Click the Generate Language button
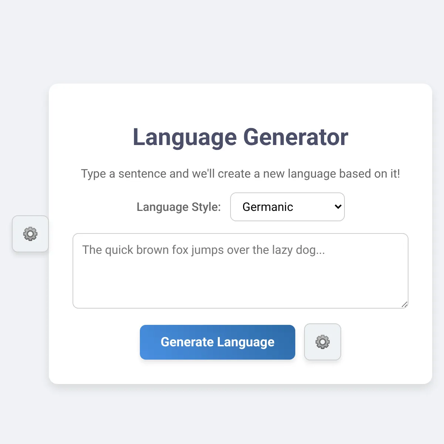444x444 pixels. point(217,342)
